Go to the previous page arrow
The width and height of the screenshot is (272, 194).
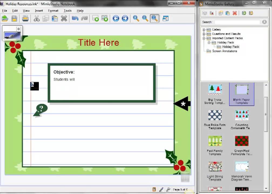tap(116, 18)
